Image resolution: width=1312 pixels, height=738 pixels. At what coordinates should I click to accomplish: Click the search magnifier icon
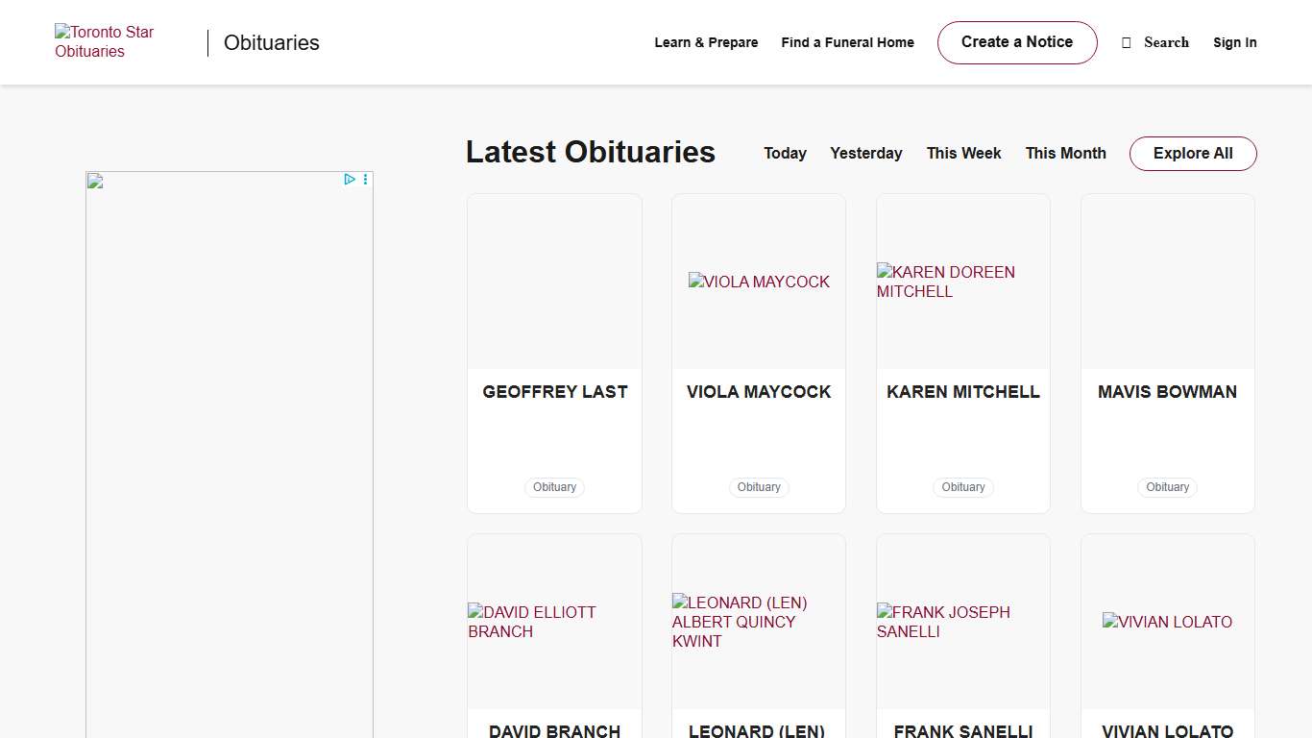1127,42
